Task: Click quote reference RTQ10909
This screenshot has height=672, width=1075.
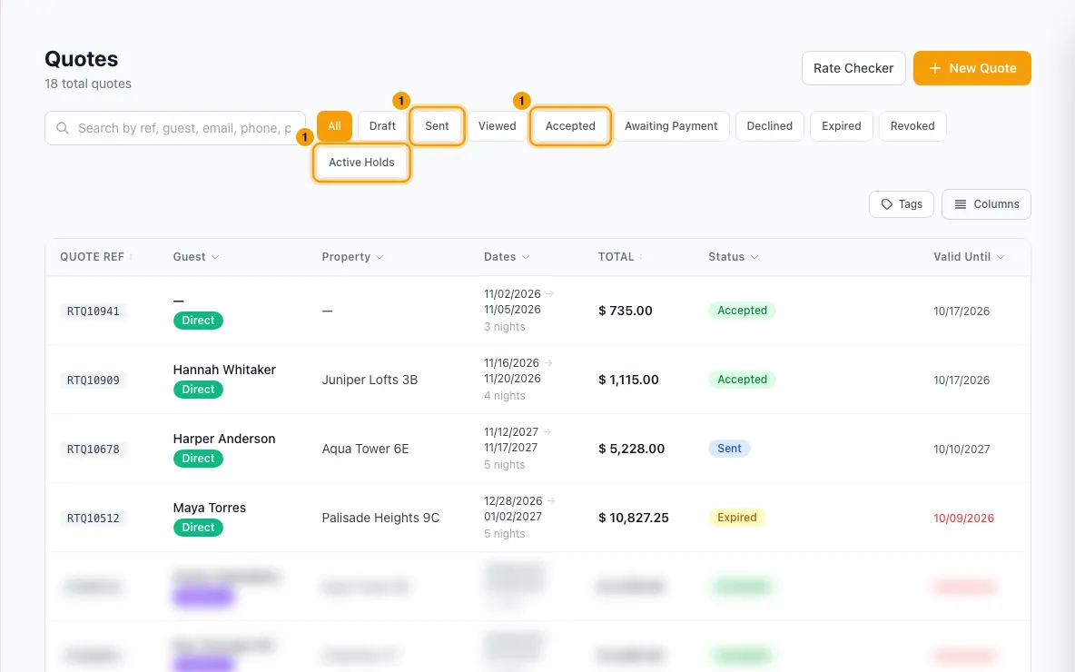Action: (94, 380)
